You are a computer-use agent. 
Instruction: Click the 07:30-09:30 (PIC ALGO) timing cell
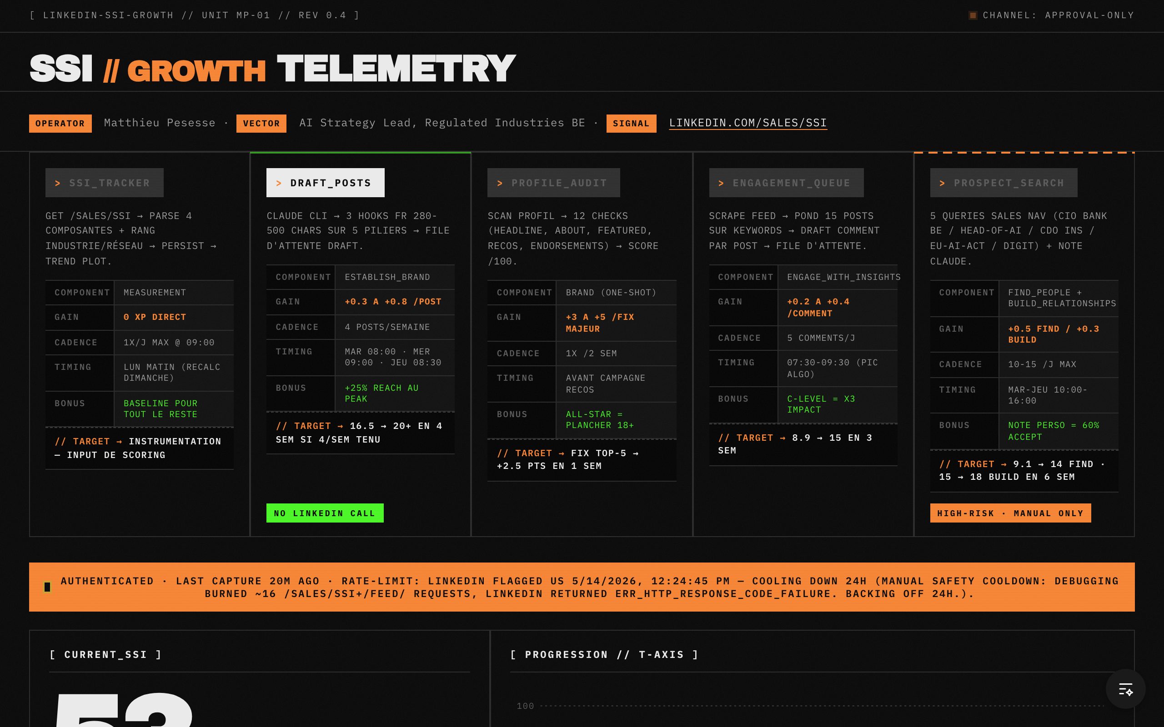pos(838,368)
